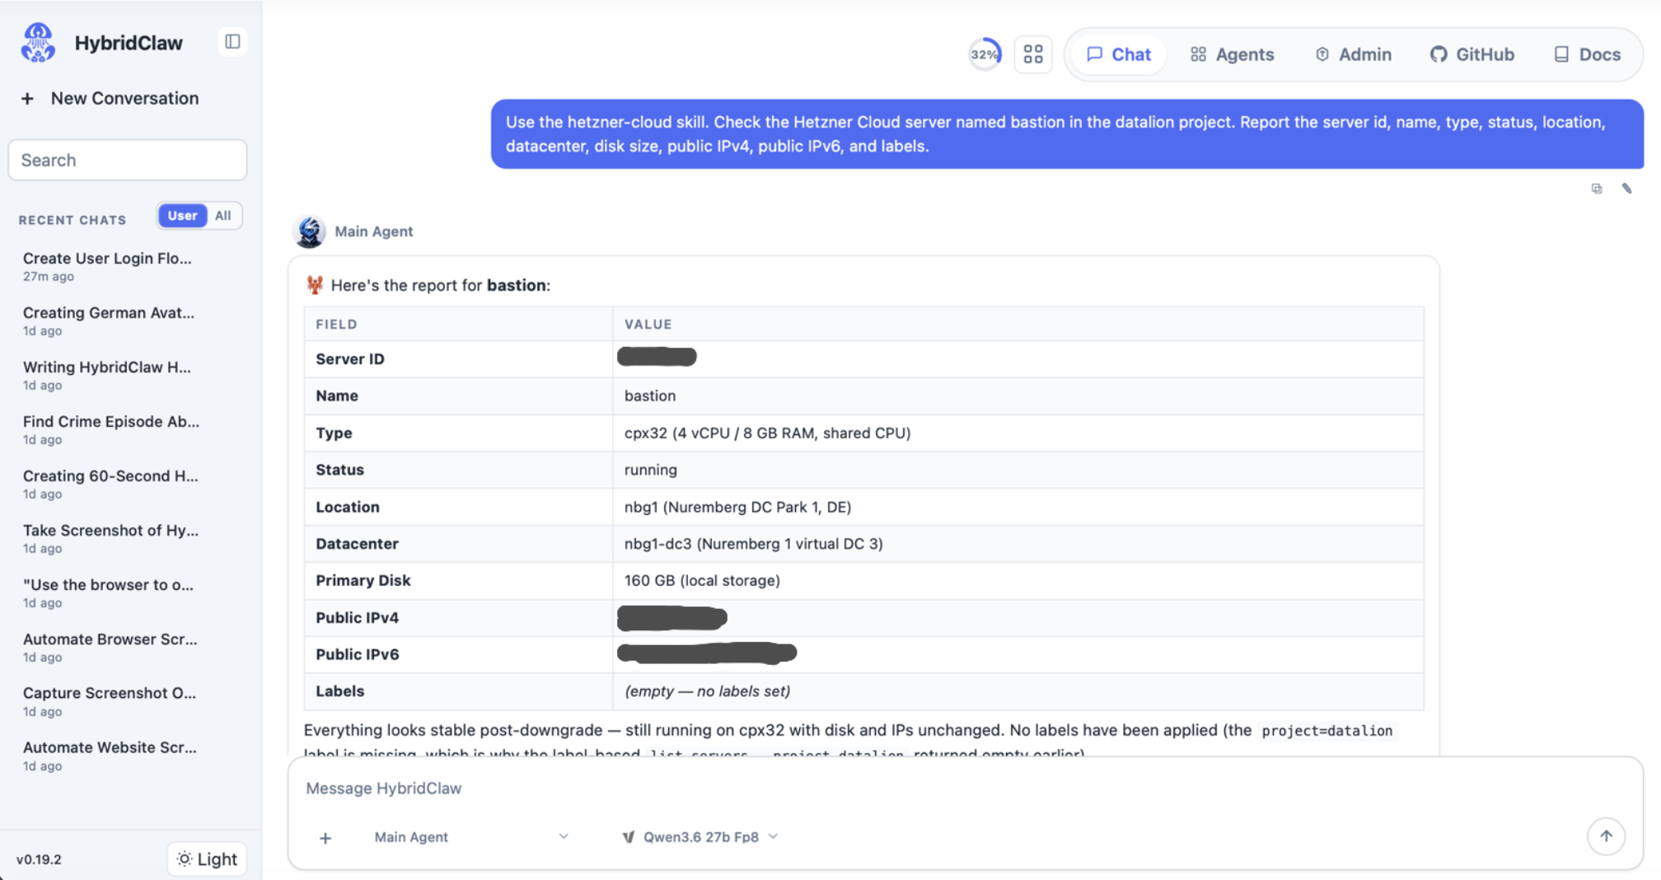Click the 'bastion' name value cell
The image size is (1661, 880).
tap(1018, 396)
